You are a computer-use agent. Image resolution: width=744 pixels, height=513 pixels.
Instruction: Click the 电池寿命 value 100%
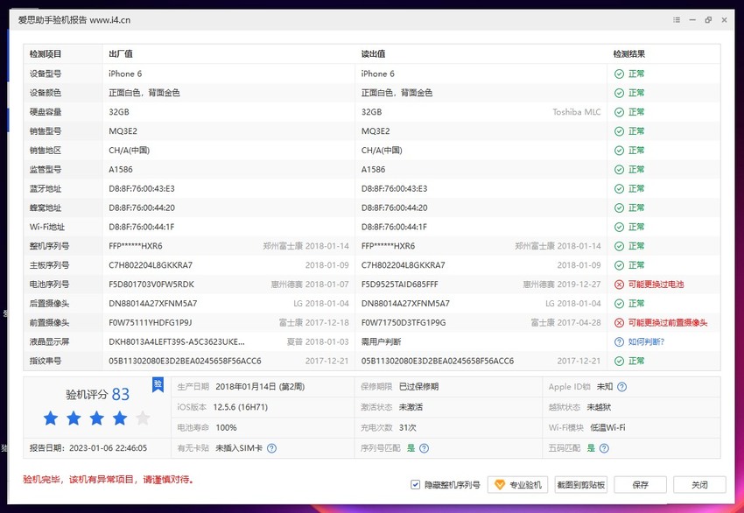click(x=226, y=427)
